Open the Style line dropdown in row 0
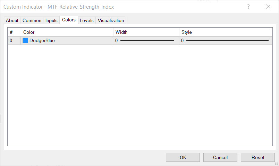Viewport: 279px width, 166px height. [226, 40]
